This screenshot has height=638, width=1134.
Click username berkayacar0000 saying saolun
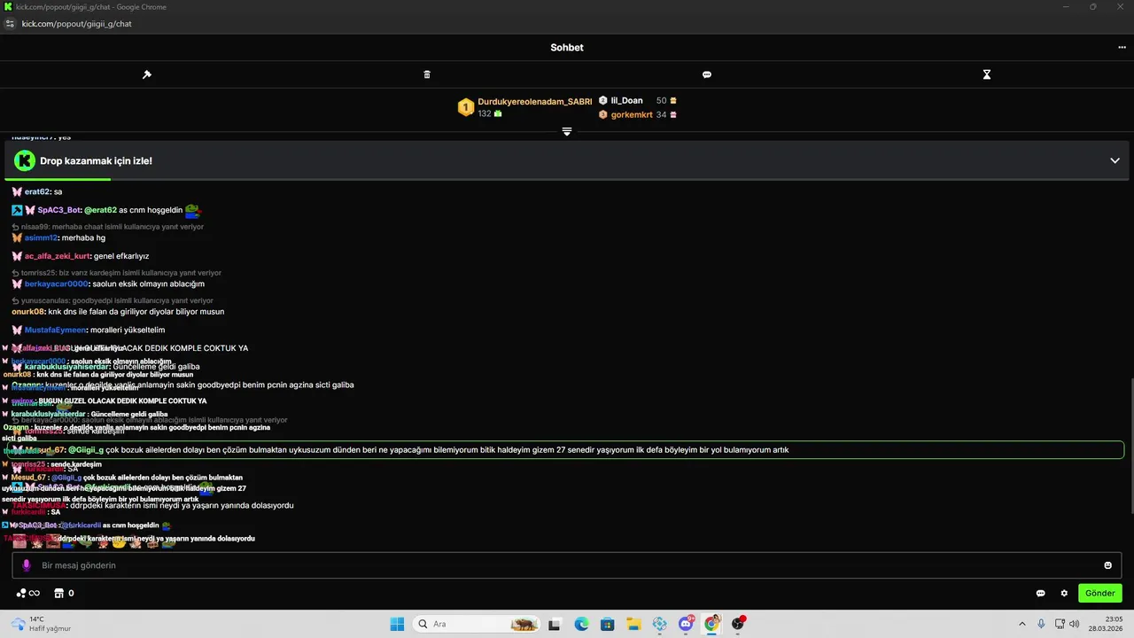[x=56, y=284]
